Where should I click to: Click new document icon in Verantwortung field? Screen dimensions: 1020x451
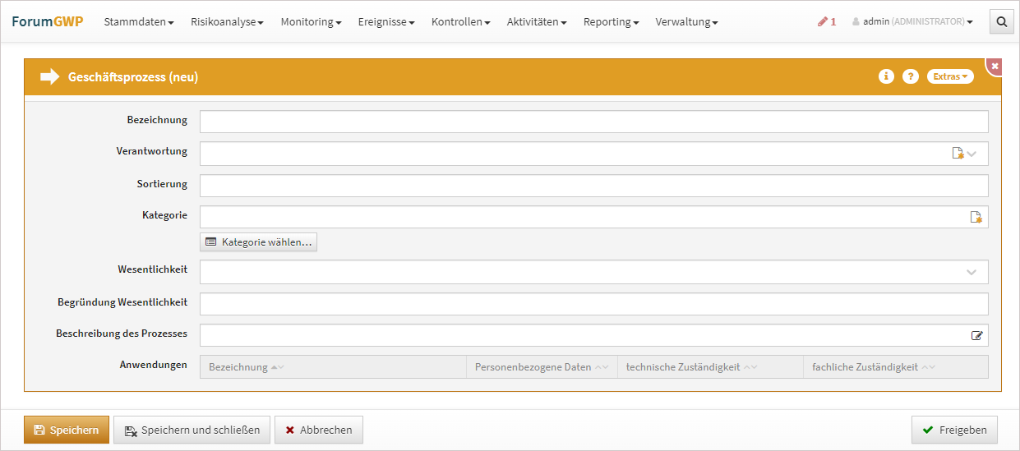pos(958,154)
